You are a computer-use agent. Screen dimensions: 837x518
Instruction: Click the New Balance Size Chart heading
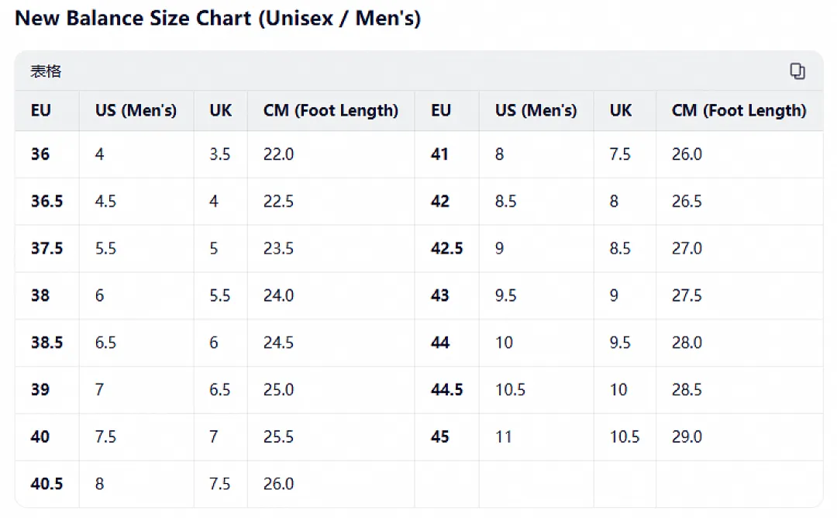(x=218, y=19)
